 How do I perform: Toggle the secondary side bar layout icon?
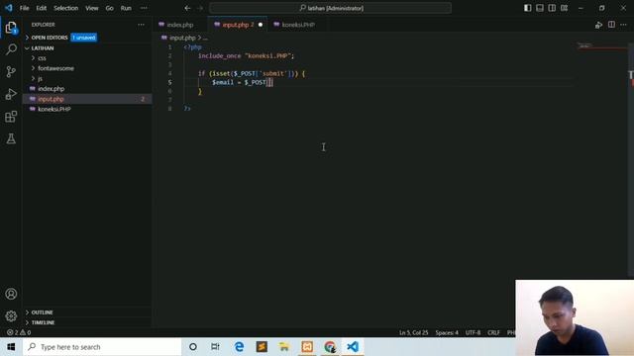(552, 8)
